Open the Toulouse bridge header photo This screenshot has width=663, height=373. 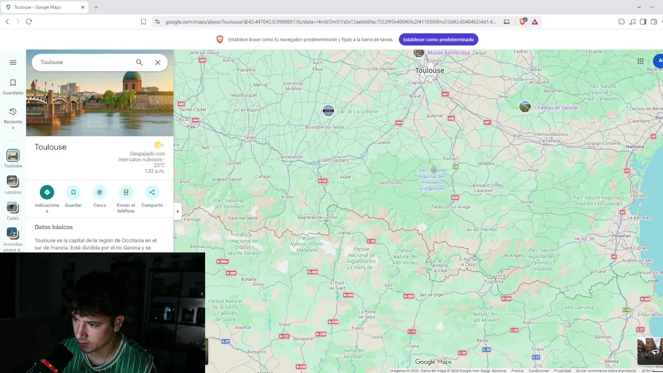pos(99,93)
